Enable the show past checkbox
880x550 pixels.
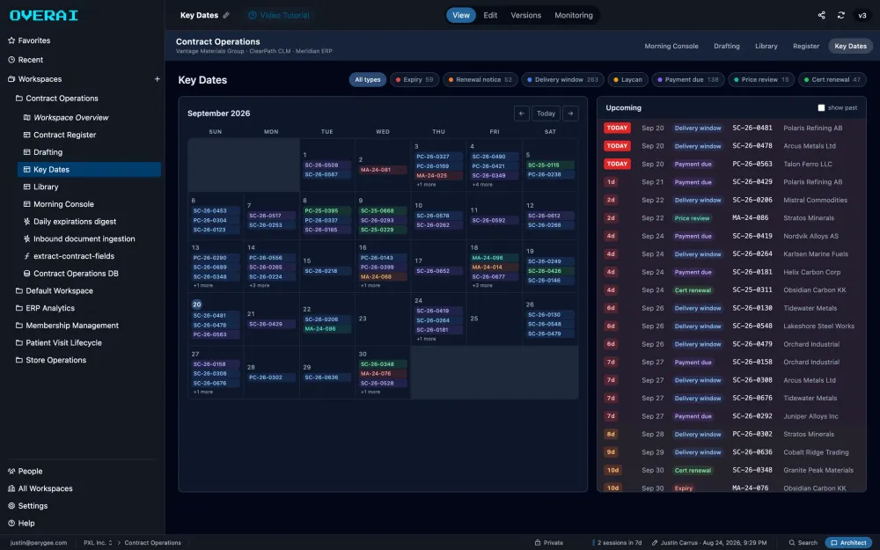pyautogui.click(x=821, y=107)
